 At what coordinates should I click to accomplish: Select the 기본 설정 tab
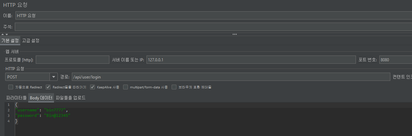(10, 40)
